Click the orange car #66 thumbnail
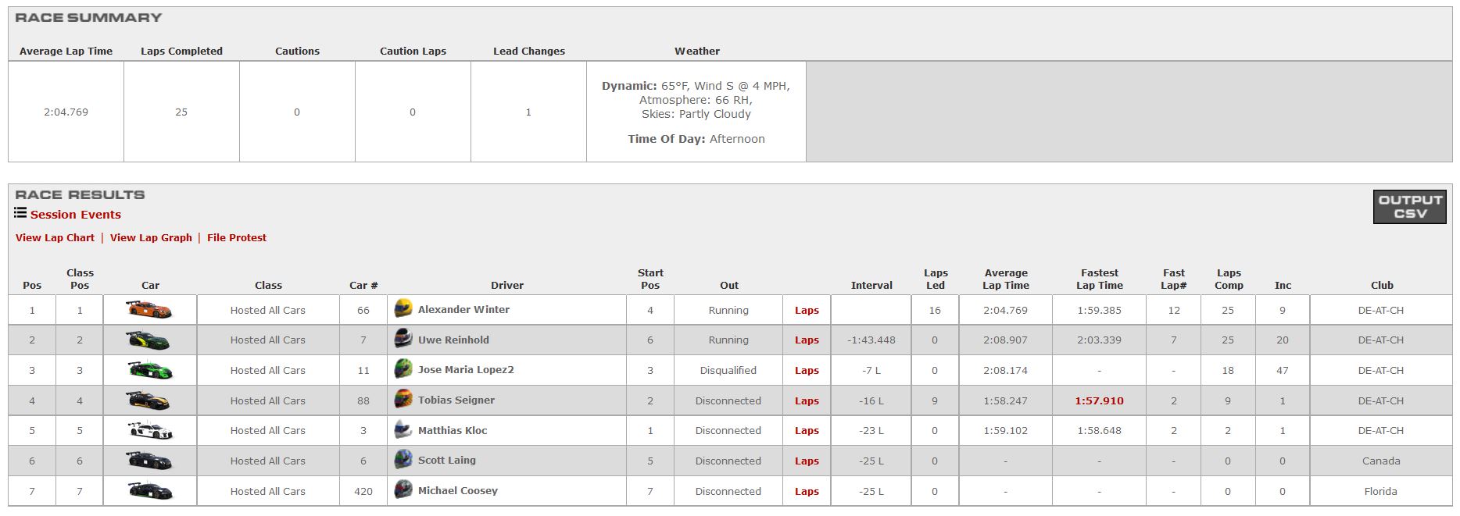 pyautogui.click(x=149, y=310)
